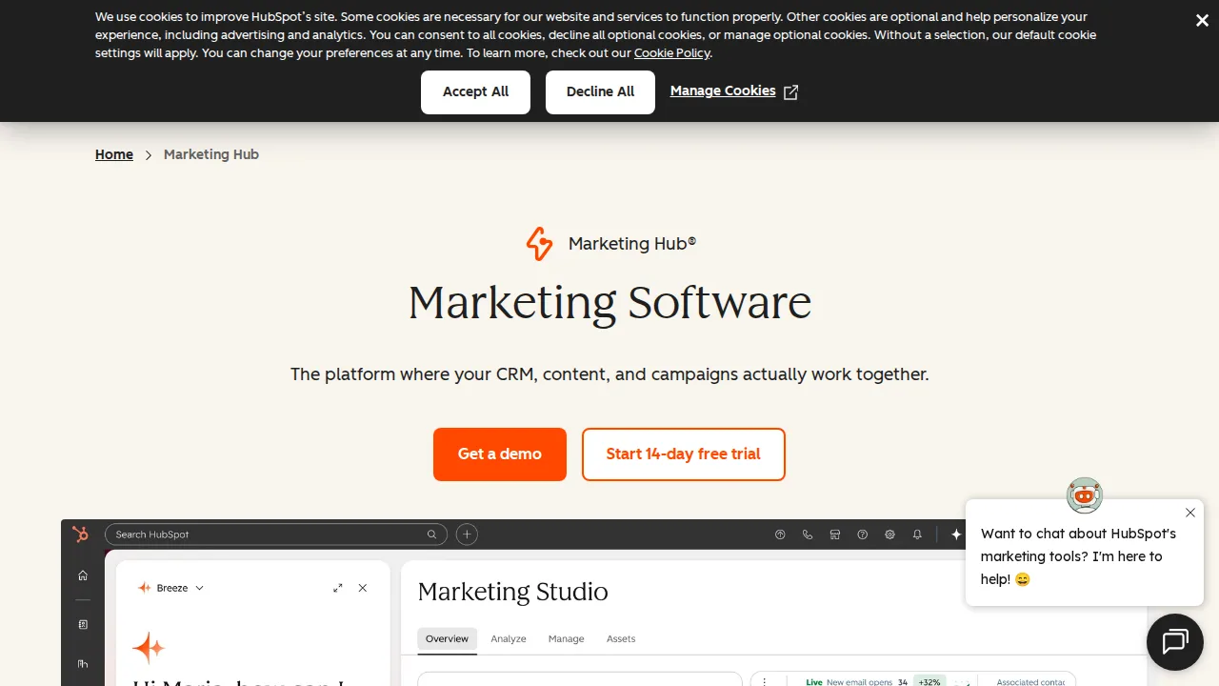Image resolution: width=1219 pixels, height=686 pixels.
Task: Click the Search HubSpot field
Action: tap(276, 535)
